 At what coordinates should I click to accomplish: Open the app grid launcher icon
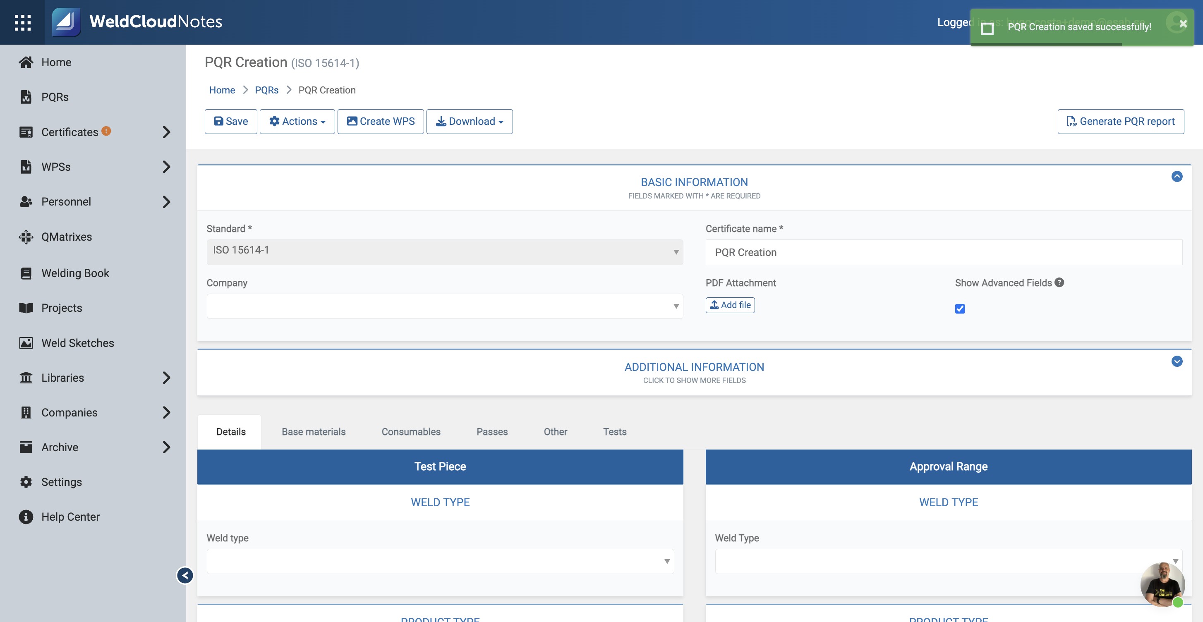[22, 22]
